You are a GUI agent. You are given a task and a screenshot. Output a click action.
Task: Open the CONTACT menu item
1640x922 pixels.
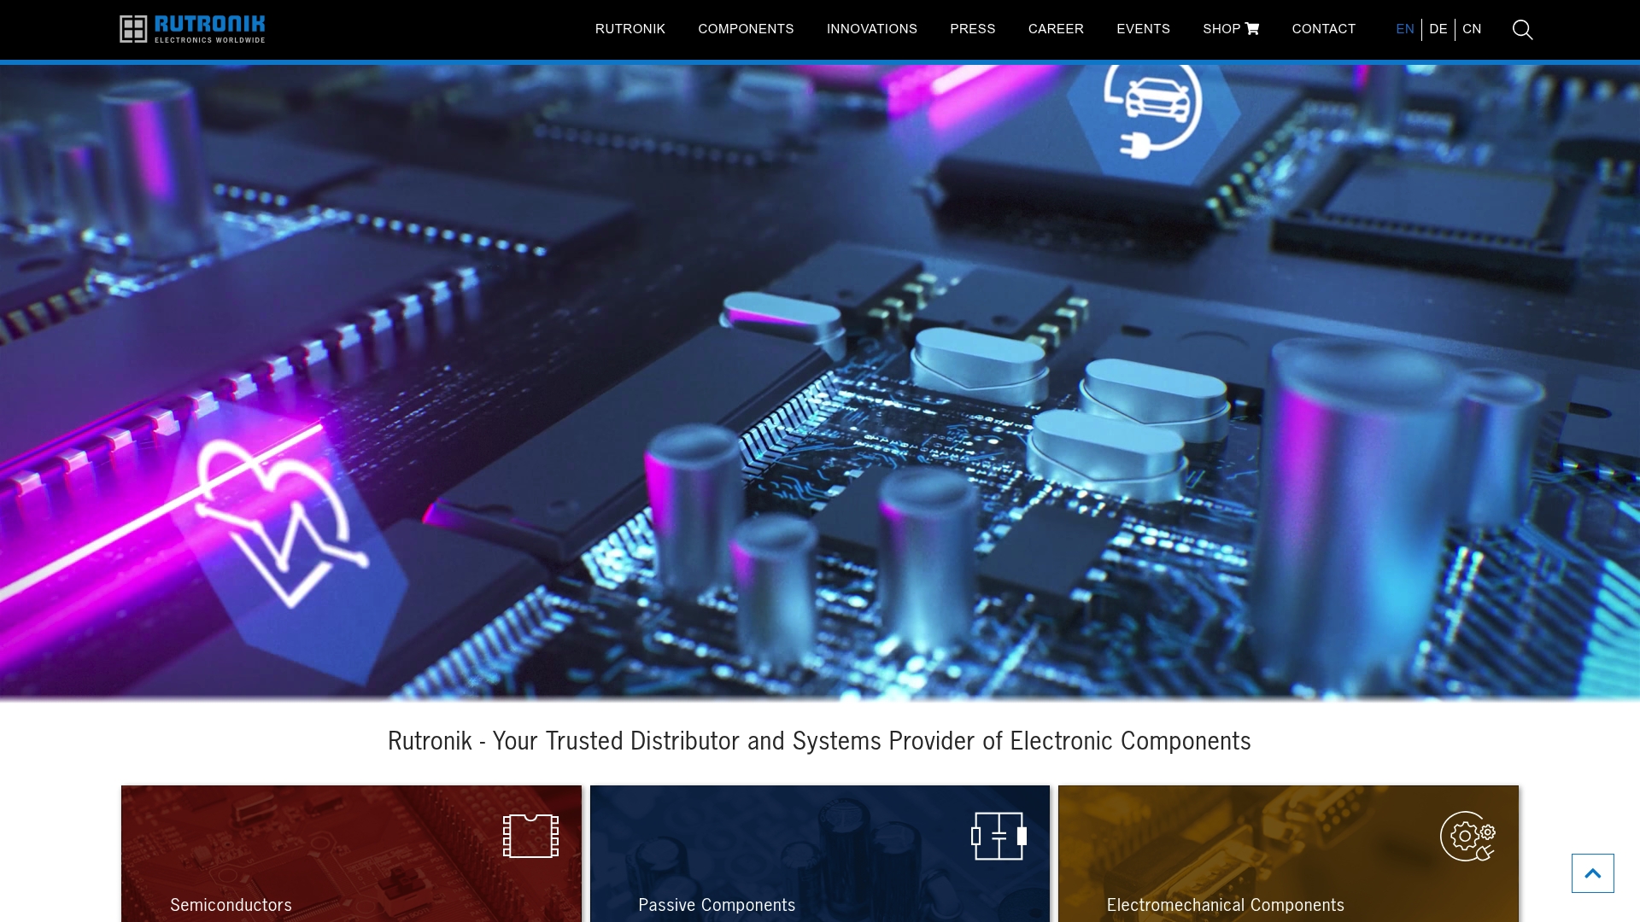(1324, 29)
